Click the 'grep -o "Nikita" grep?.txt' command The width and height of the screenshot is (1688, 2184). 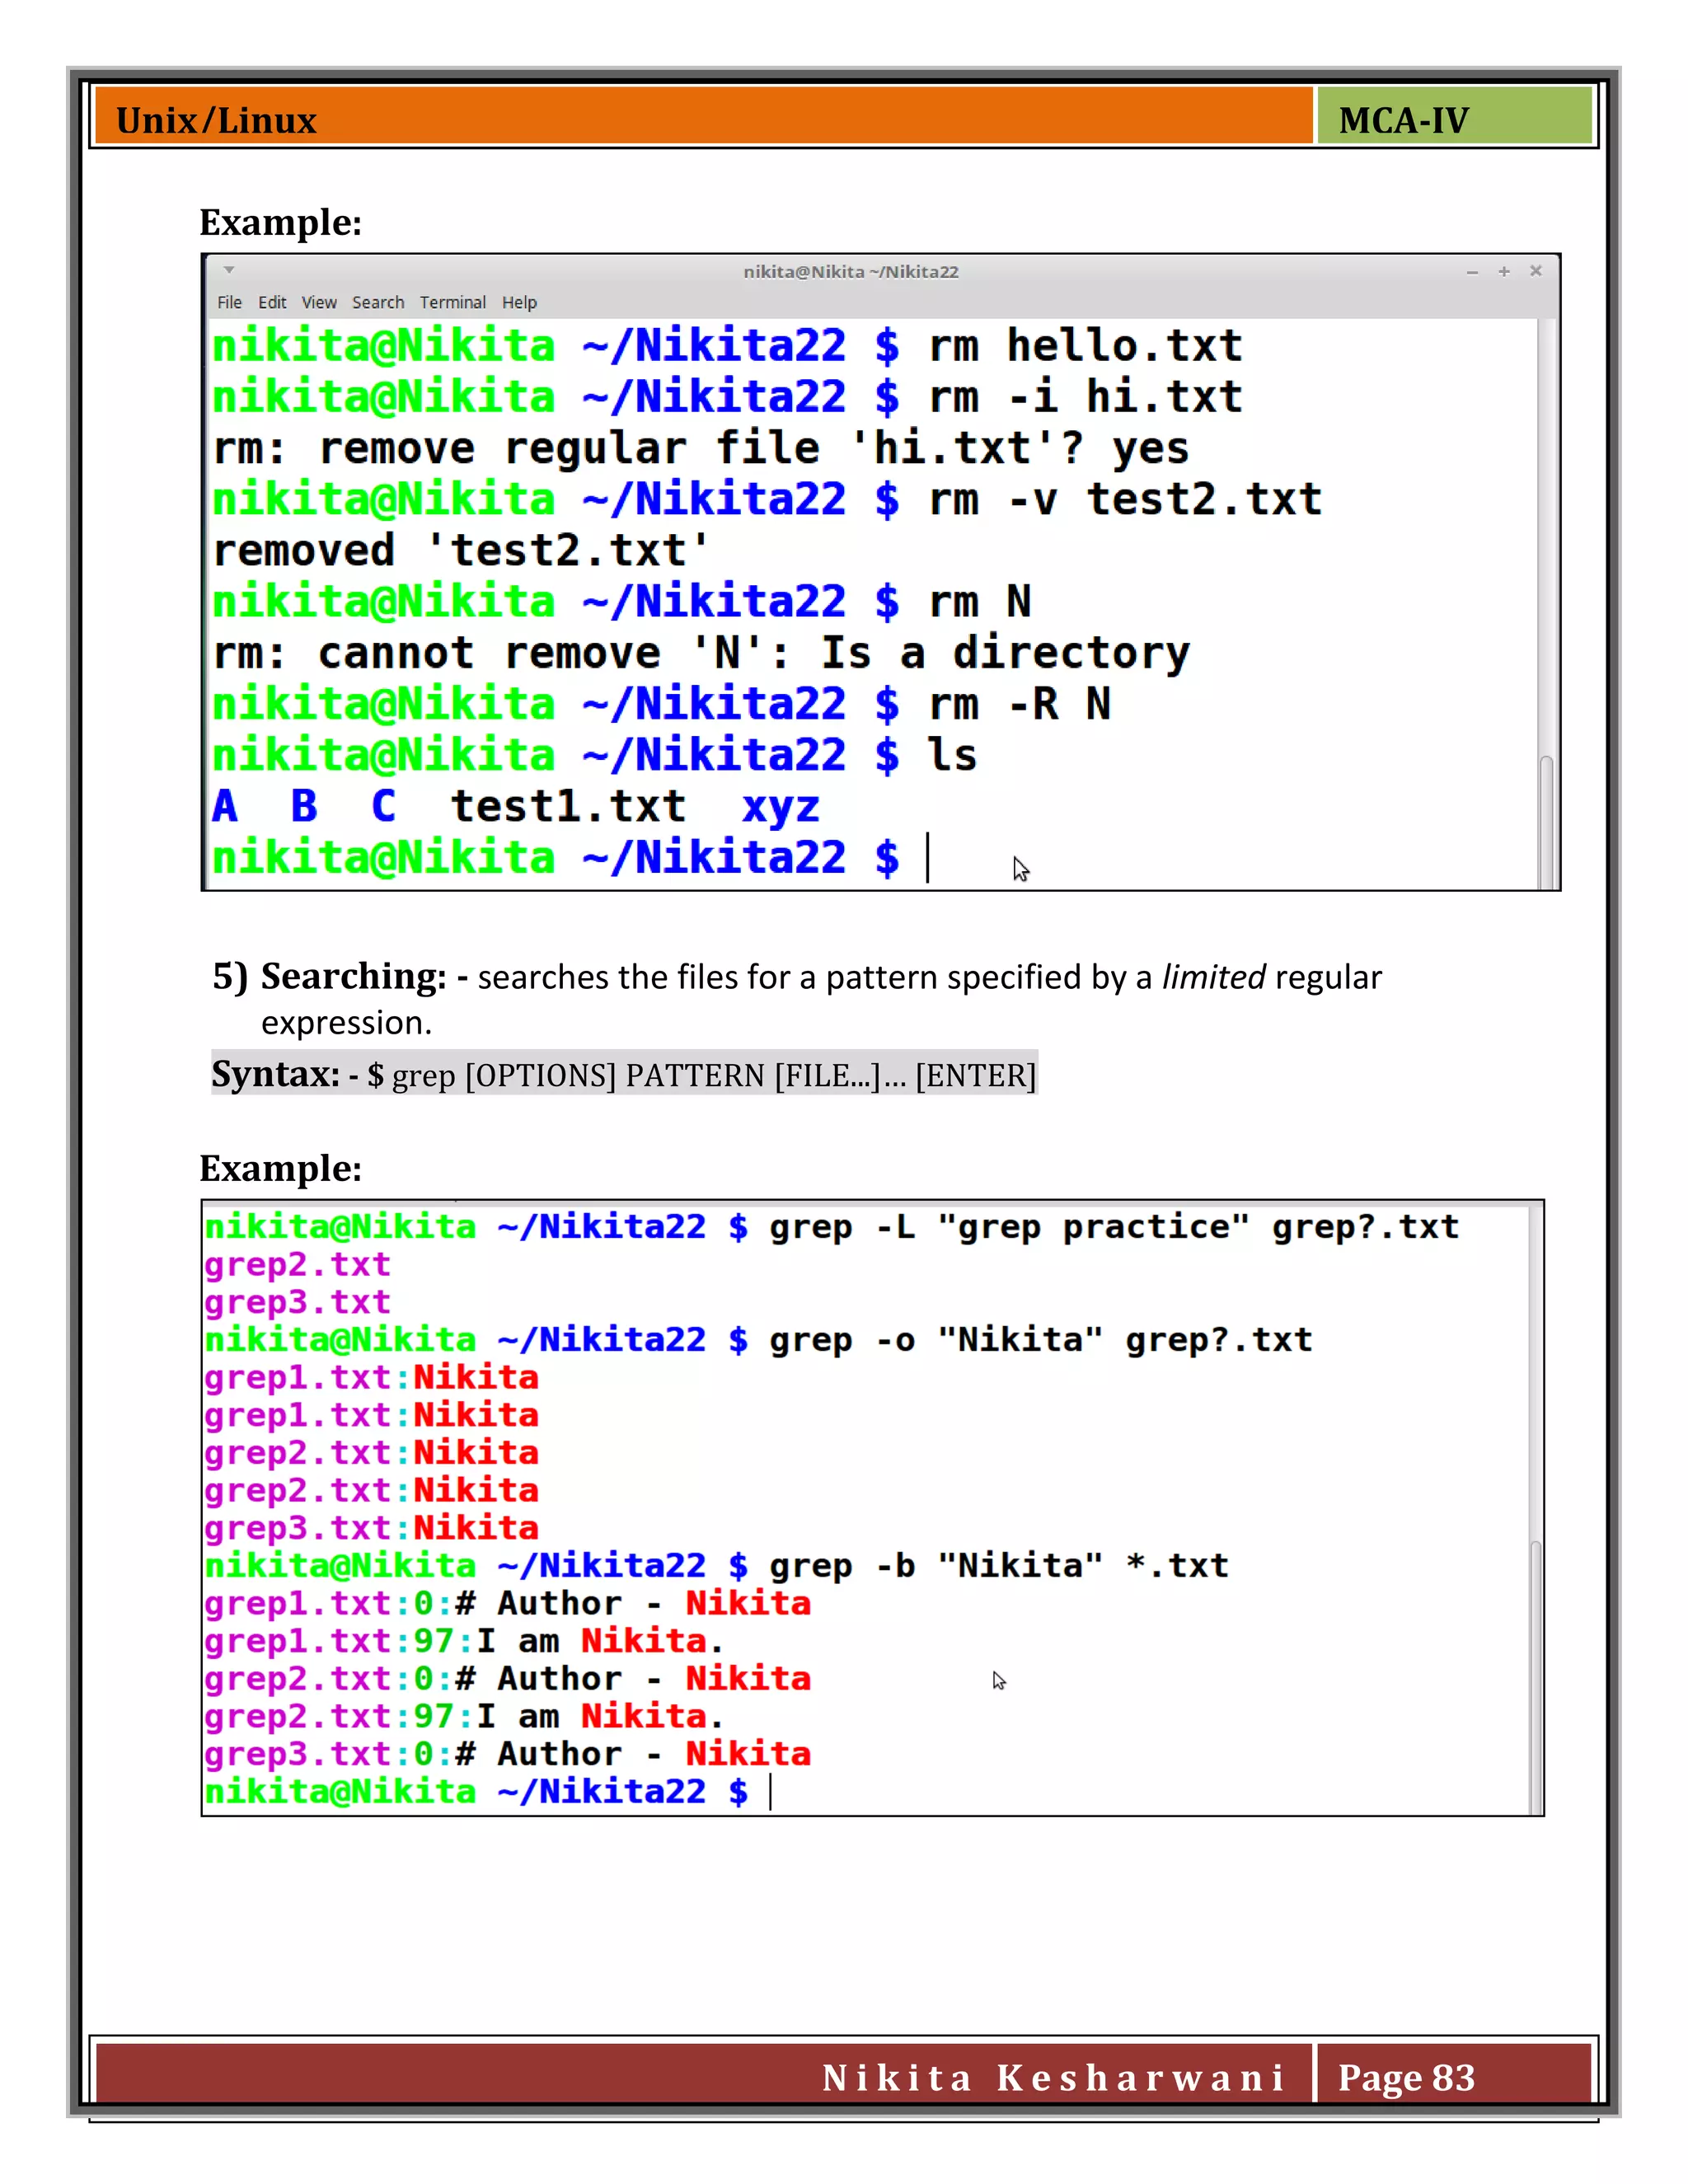(1040, 1340)
